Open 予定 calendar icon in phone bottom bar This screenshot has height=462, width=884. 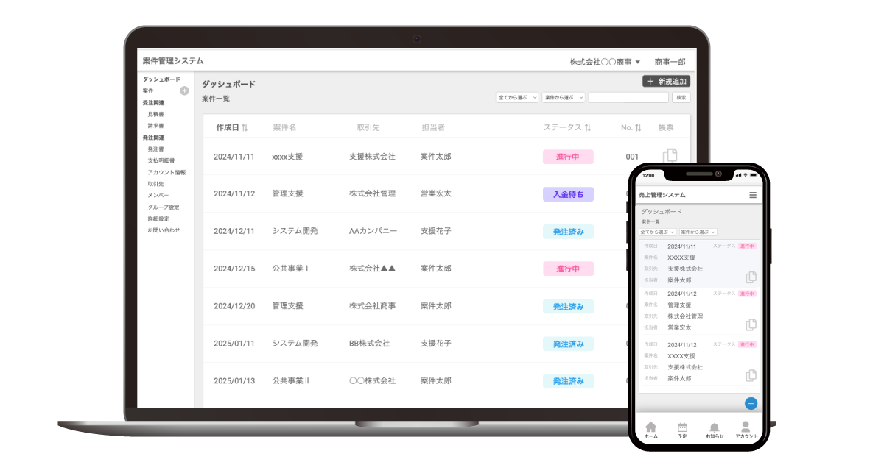tap(681, 427)
